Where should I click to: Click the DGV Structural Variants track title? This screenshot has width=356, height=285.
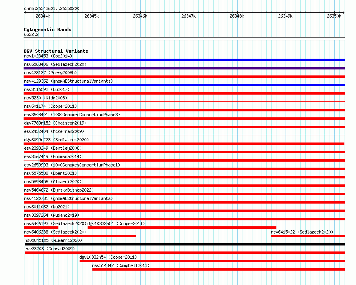pyautogui.click(x=56, y=51)
